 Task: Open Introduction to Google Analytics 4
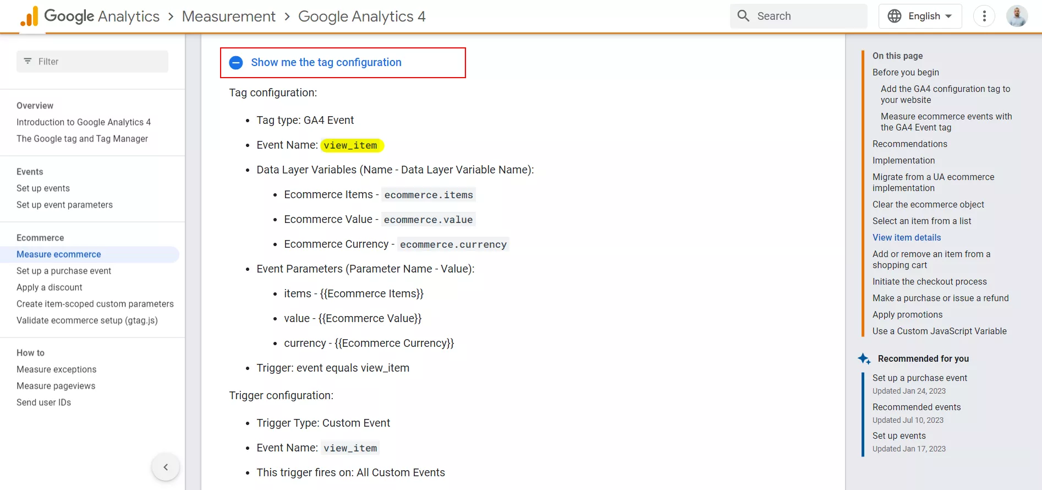point(84,122)
